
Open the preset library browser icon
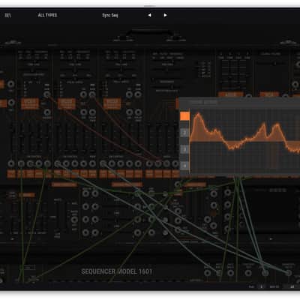tap(7, 15)
